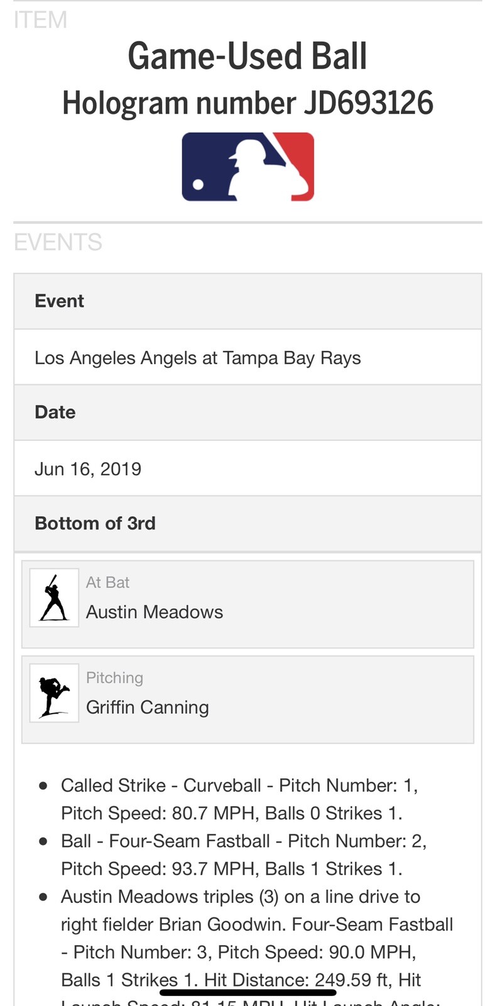Click the EVENTS section label

pos(58,242)
